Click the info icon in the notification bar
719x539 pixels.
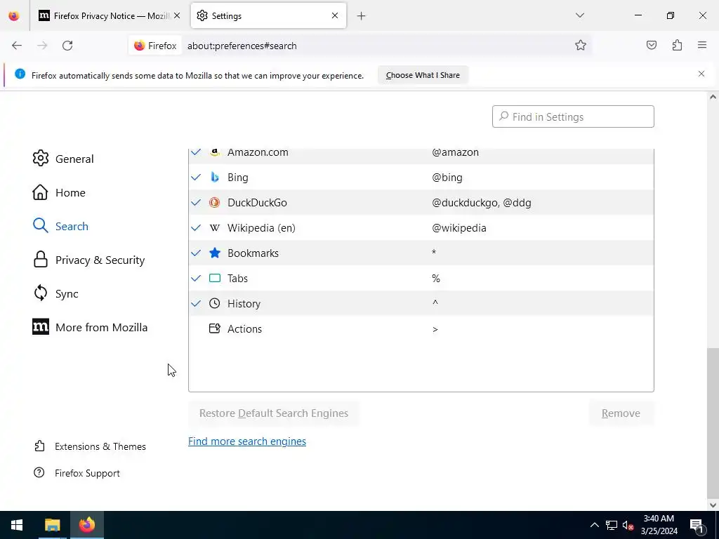pos(20,74)
